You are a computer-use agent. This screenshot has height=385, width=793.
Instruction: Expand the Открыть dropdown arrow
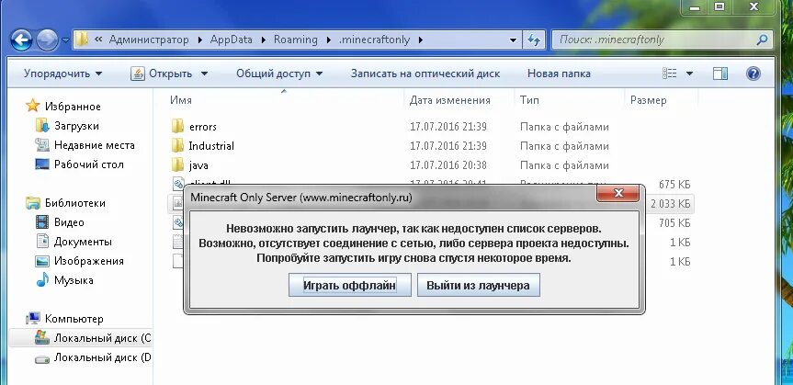pyautogui.click(x=204, y=74)
